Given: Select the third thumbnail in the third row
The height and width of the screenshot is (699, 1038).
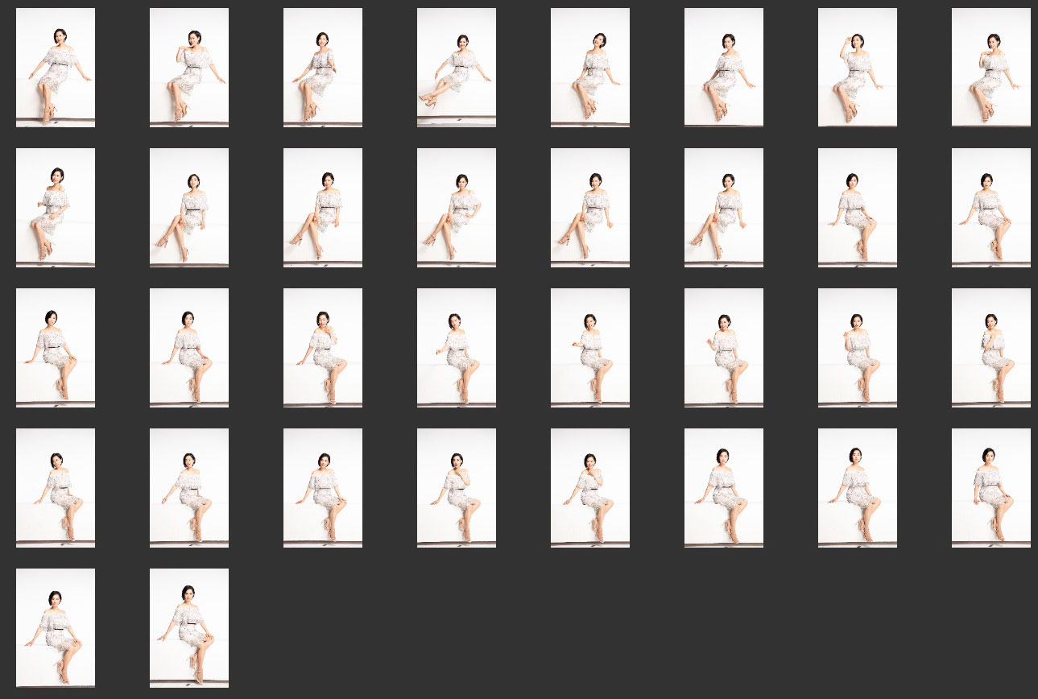Looking at the screenshot, I should 323,347.
